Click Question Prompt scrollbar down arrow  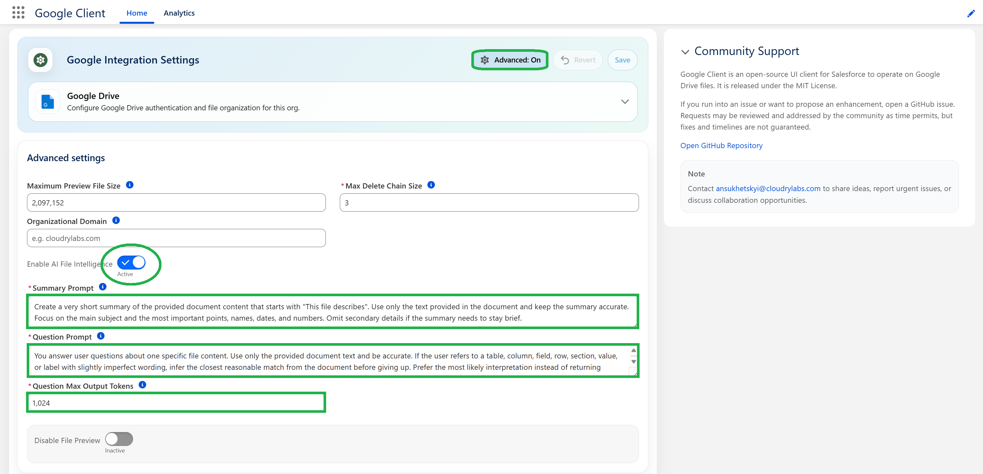[x=633, y=361]
